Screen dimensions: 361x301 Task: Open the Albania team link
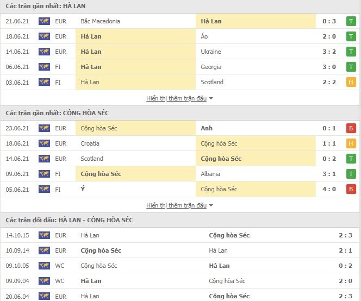210,174
